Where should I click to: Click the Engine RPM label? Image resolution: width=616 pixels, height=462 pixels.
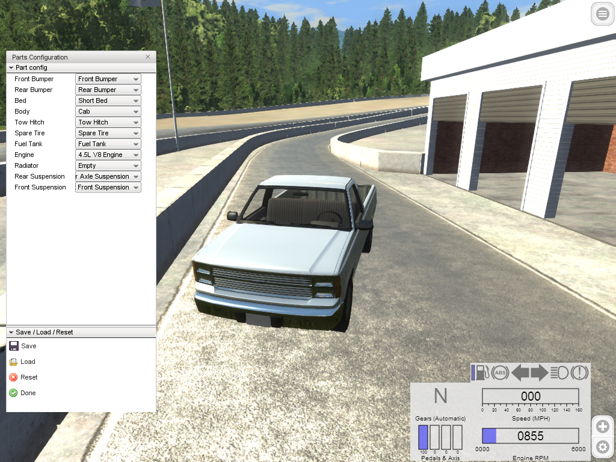[531, 458]
